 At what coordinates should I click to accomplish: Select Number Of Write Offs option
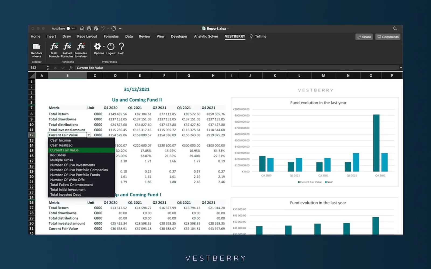(81, 180)
